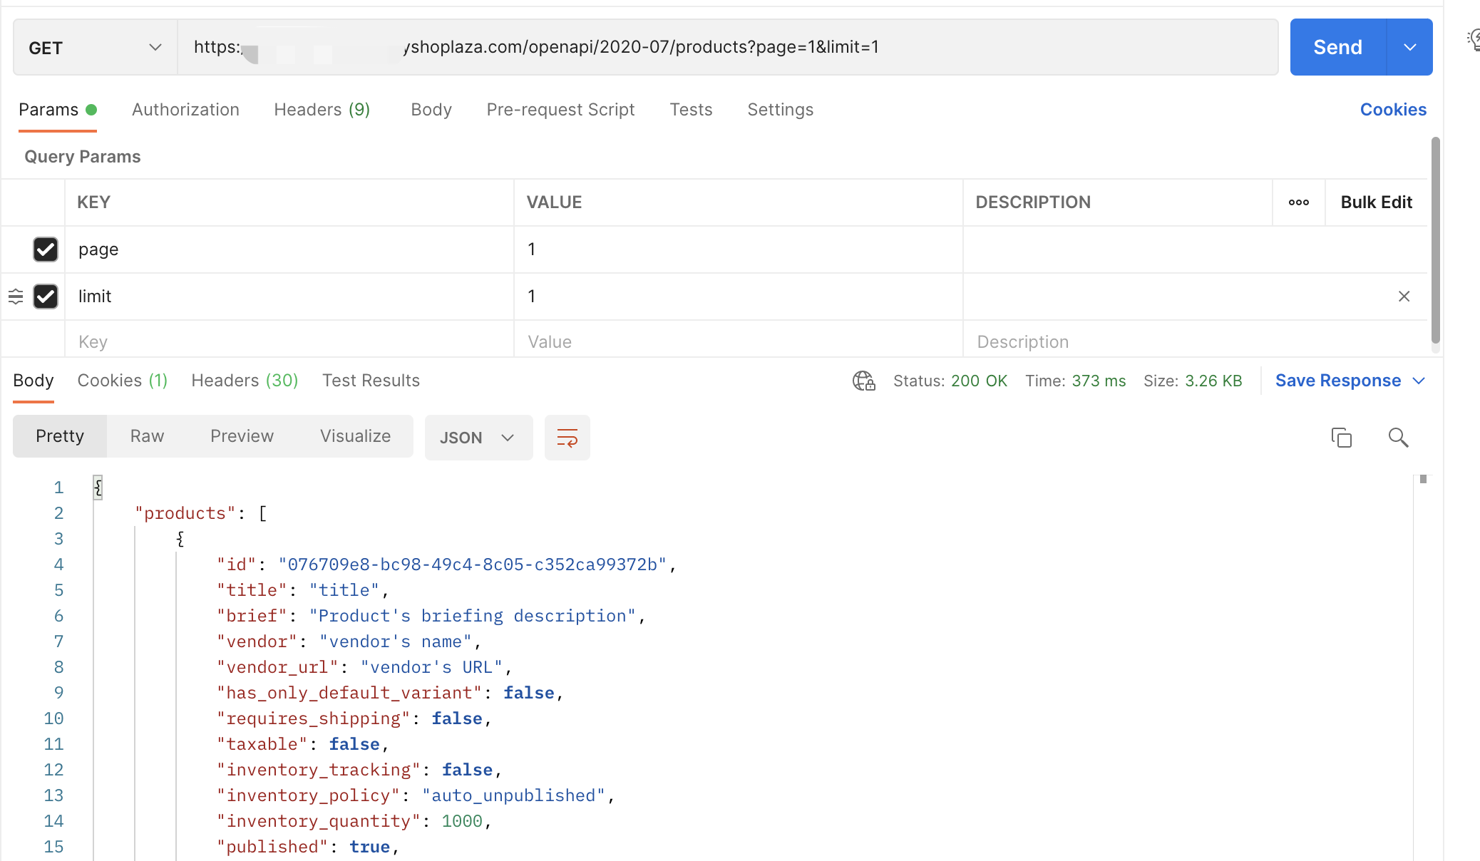Image resolution: width=1480 pixels, height=861 pixels.
Task: Click the params panel vertical scrollbar
Action: (x=1436, y=241)
